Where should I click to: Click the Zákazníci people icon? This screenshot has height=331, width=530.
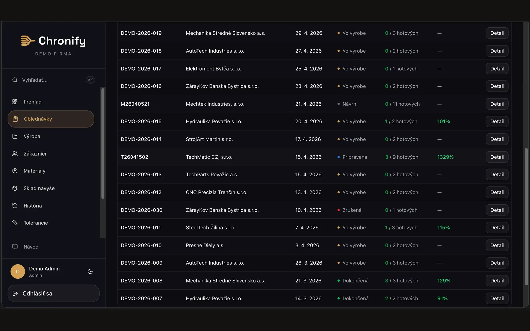click(x=15, y=154)
